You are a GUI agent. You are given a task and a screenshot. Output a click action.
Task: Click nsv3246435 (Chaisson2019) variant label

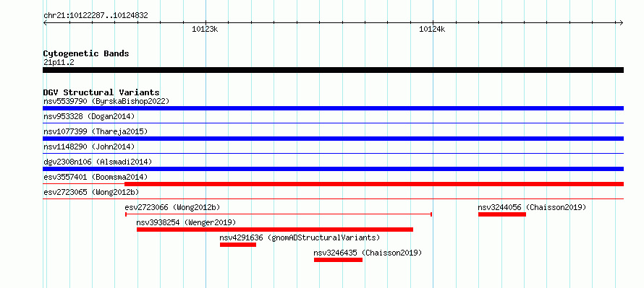(368, 253)
